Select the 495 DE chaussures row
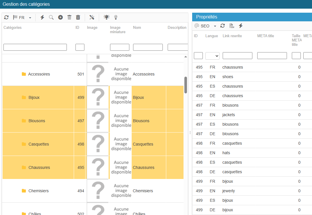This screenshot has width=312, height=215. 252,96
